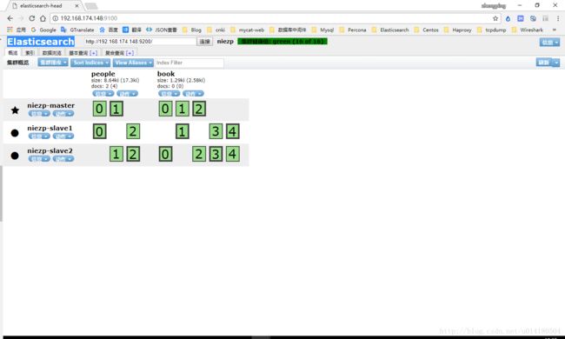Open the actions dropdown under the people index
This screenshot has width=565, height=339.
tap(127, 94)
